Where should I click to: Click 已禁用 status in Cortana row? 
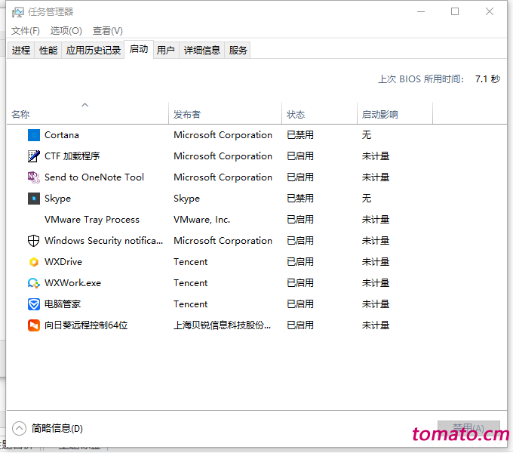[x=300, y=135]
